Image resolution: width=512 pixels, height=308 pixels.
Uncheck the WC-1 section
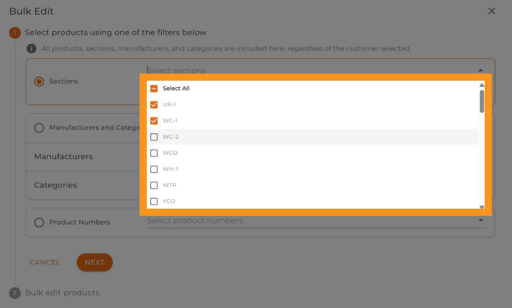pos(154,121)
